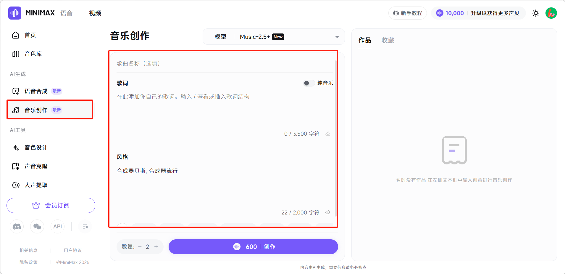Open the 视频 top navigation tab
The width and height of the screenshot is (565, 274).
click(x=95, y=13)
